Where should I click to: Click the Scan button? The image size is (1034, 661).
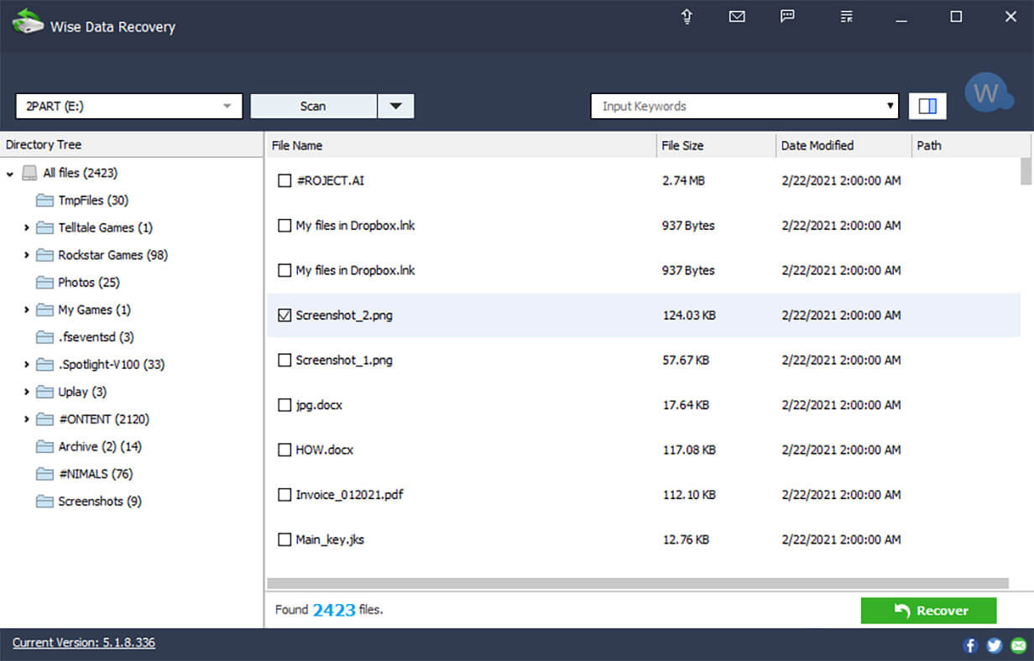tap(313, 106)
